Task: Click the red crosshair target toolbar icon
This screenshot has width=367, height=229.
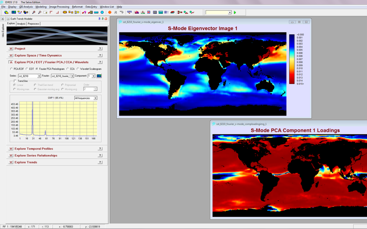Action: click(x=109, y=13)
